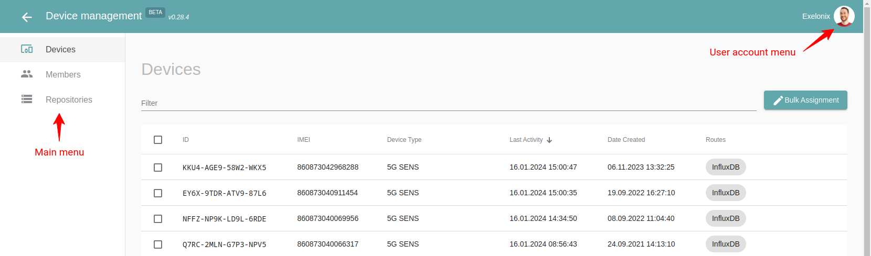The image size is (871, 256).
Task: Check the box for KKU4-AGE9-58W2-WKX5
Action: pyautogui.click(x=158, y=168)
